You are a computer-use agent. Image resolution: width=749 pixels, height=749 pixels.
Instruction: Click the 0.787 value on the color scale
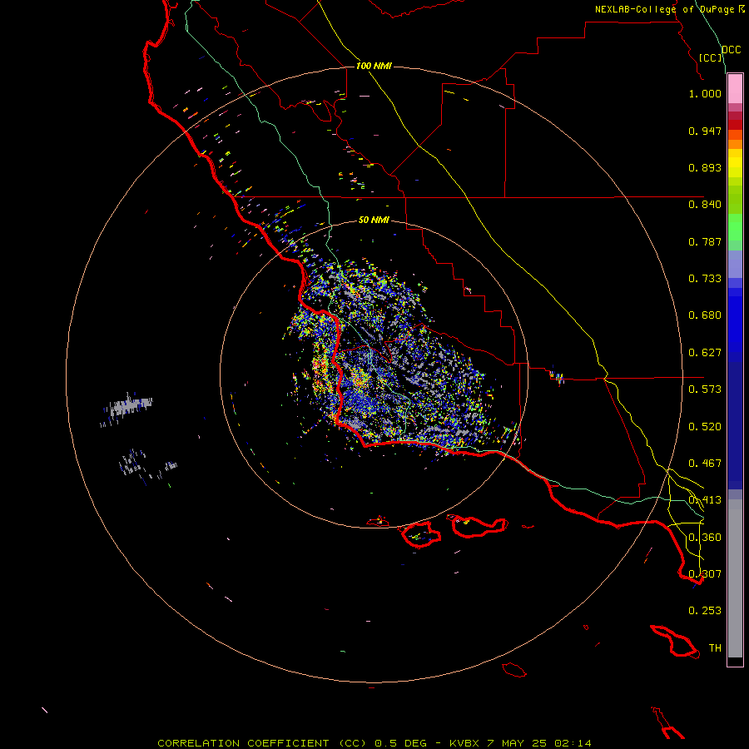705,241
